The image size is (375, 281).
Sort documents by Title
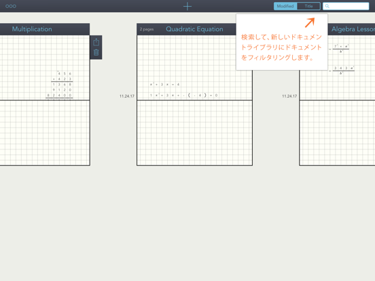[x=308, y=6]
